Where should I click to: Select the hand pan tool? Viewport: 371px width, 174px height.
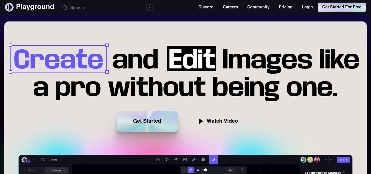tap(176, 159)
